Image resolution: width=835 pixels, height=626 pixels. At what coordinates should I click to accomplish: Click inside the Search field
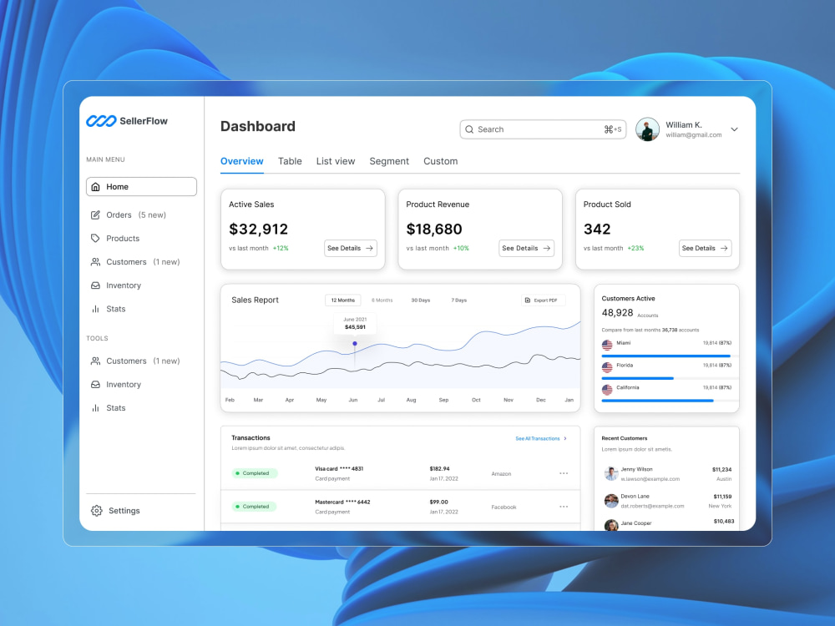coord(543,129)
